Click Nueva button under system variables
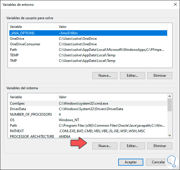The image size is (180, 170). (105, 146)
